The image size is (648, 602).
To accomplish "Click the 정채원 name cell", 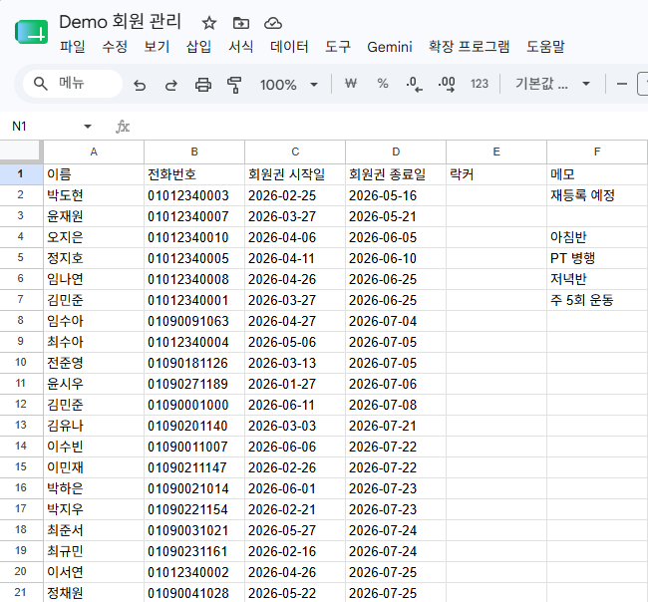I will [x=94, y=592].
